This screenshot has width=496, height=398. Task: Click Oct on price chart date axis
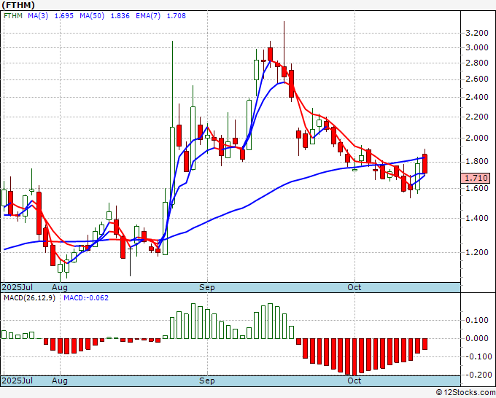[x=354, y=287]
